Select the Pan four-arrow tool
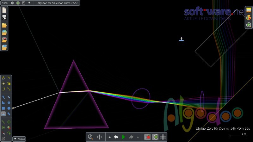 (99, 137)
